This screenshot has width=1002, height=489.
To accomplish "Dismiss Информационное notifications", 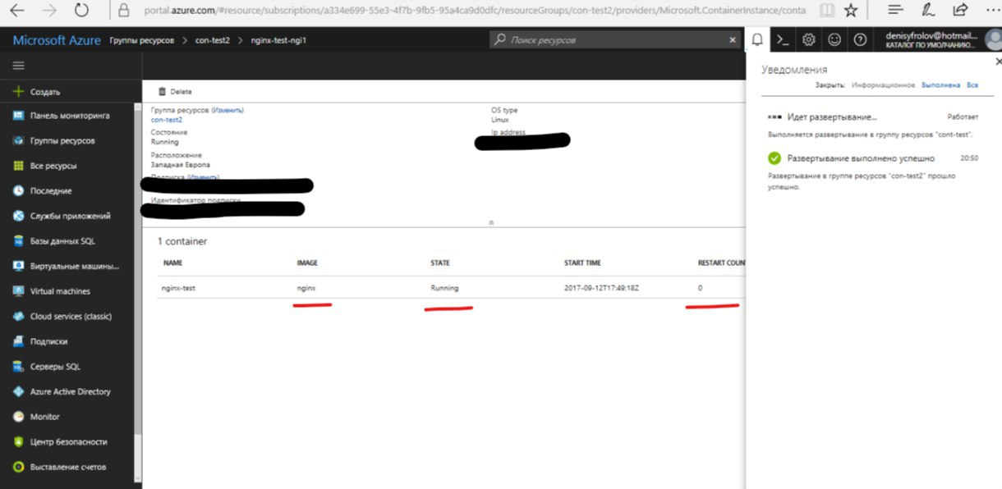I will click(883, 85).
